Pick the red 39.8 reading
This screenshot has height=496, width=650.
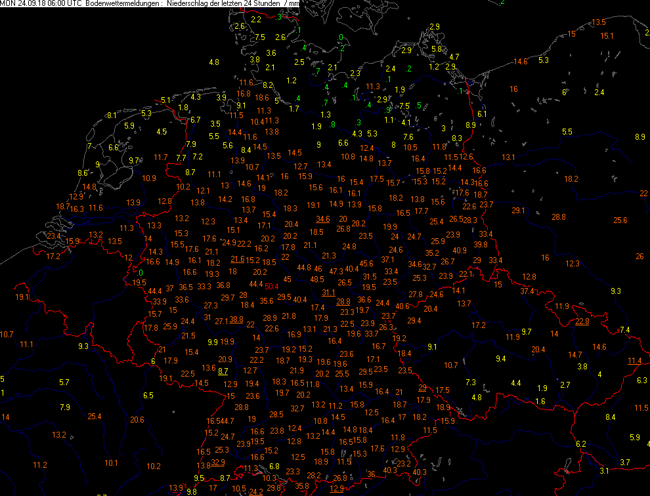tap(481, 244)
